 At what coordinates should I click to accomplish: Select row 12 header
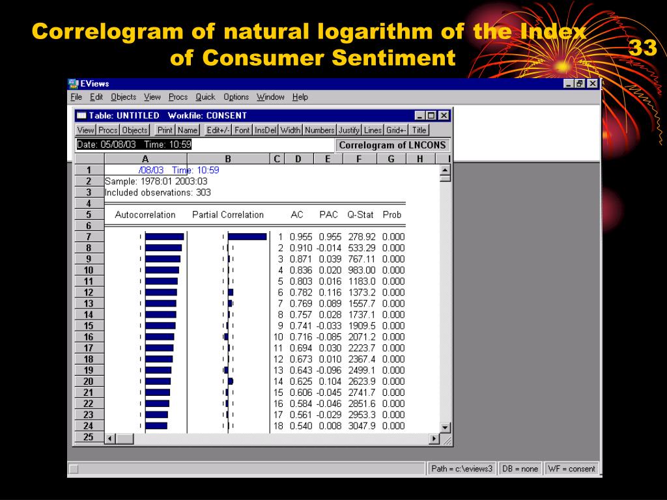point(89,292)
